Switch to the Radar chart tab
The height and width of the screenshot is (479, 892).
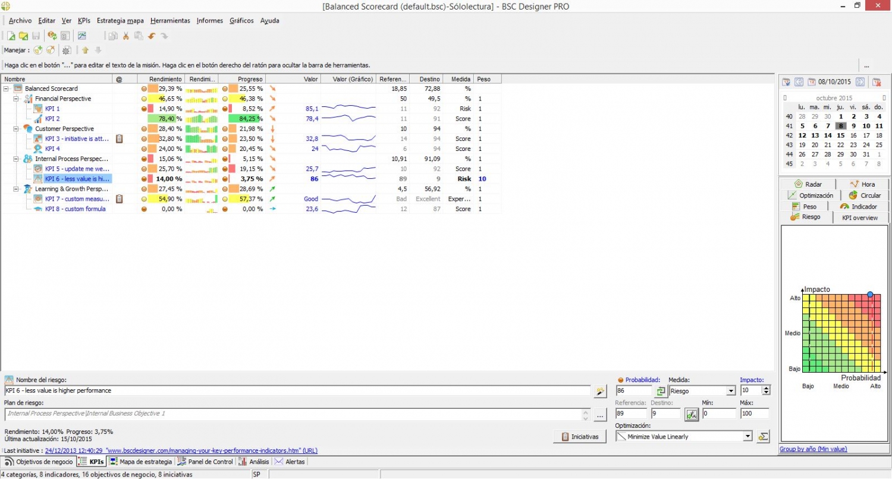click(808, 184)
